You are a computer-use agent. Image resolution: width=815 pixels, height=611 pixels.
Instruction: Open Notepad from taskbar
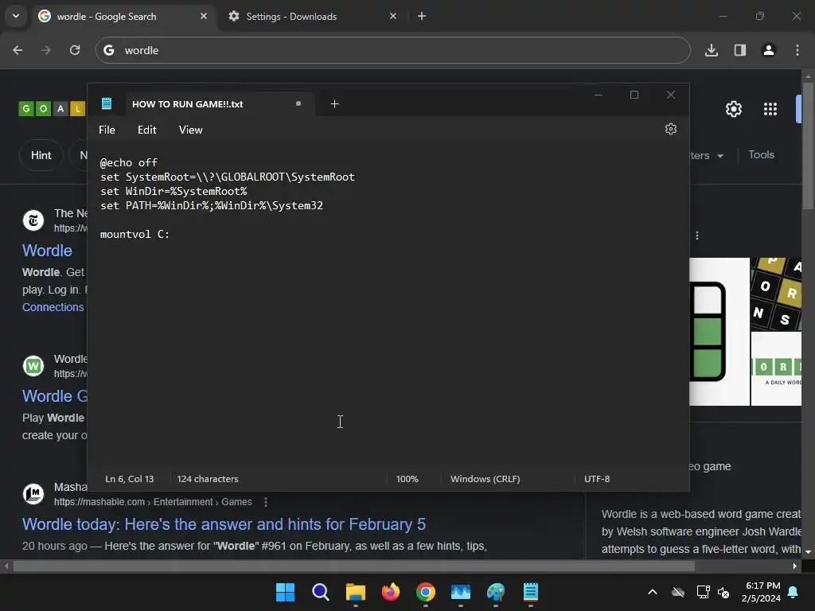coord(531,592)
